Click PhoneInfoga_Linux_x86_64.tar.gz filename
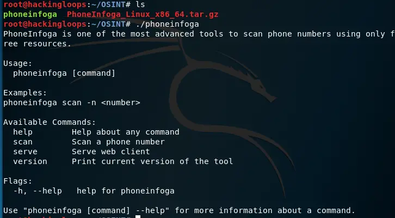Image resolution: width=395 pixels, height=218 pixels. point(143,14)
